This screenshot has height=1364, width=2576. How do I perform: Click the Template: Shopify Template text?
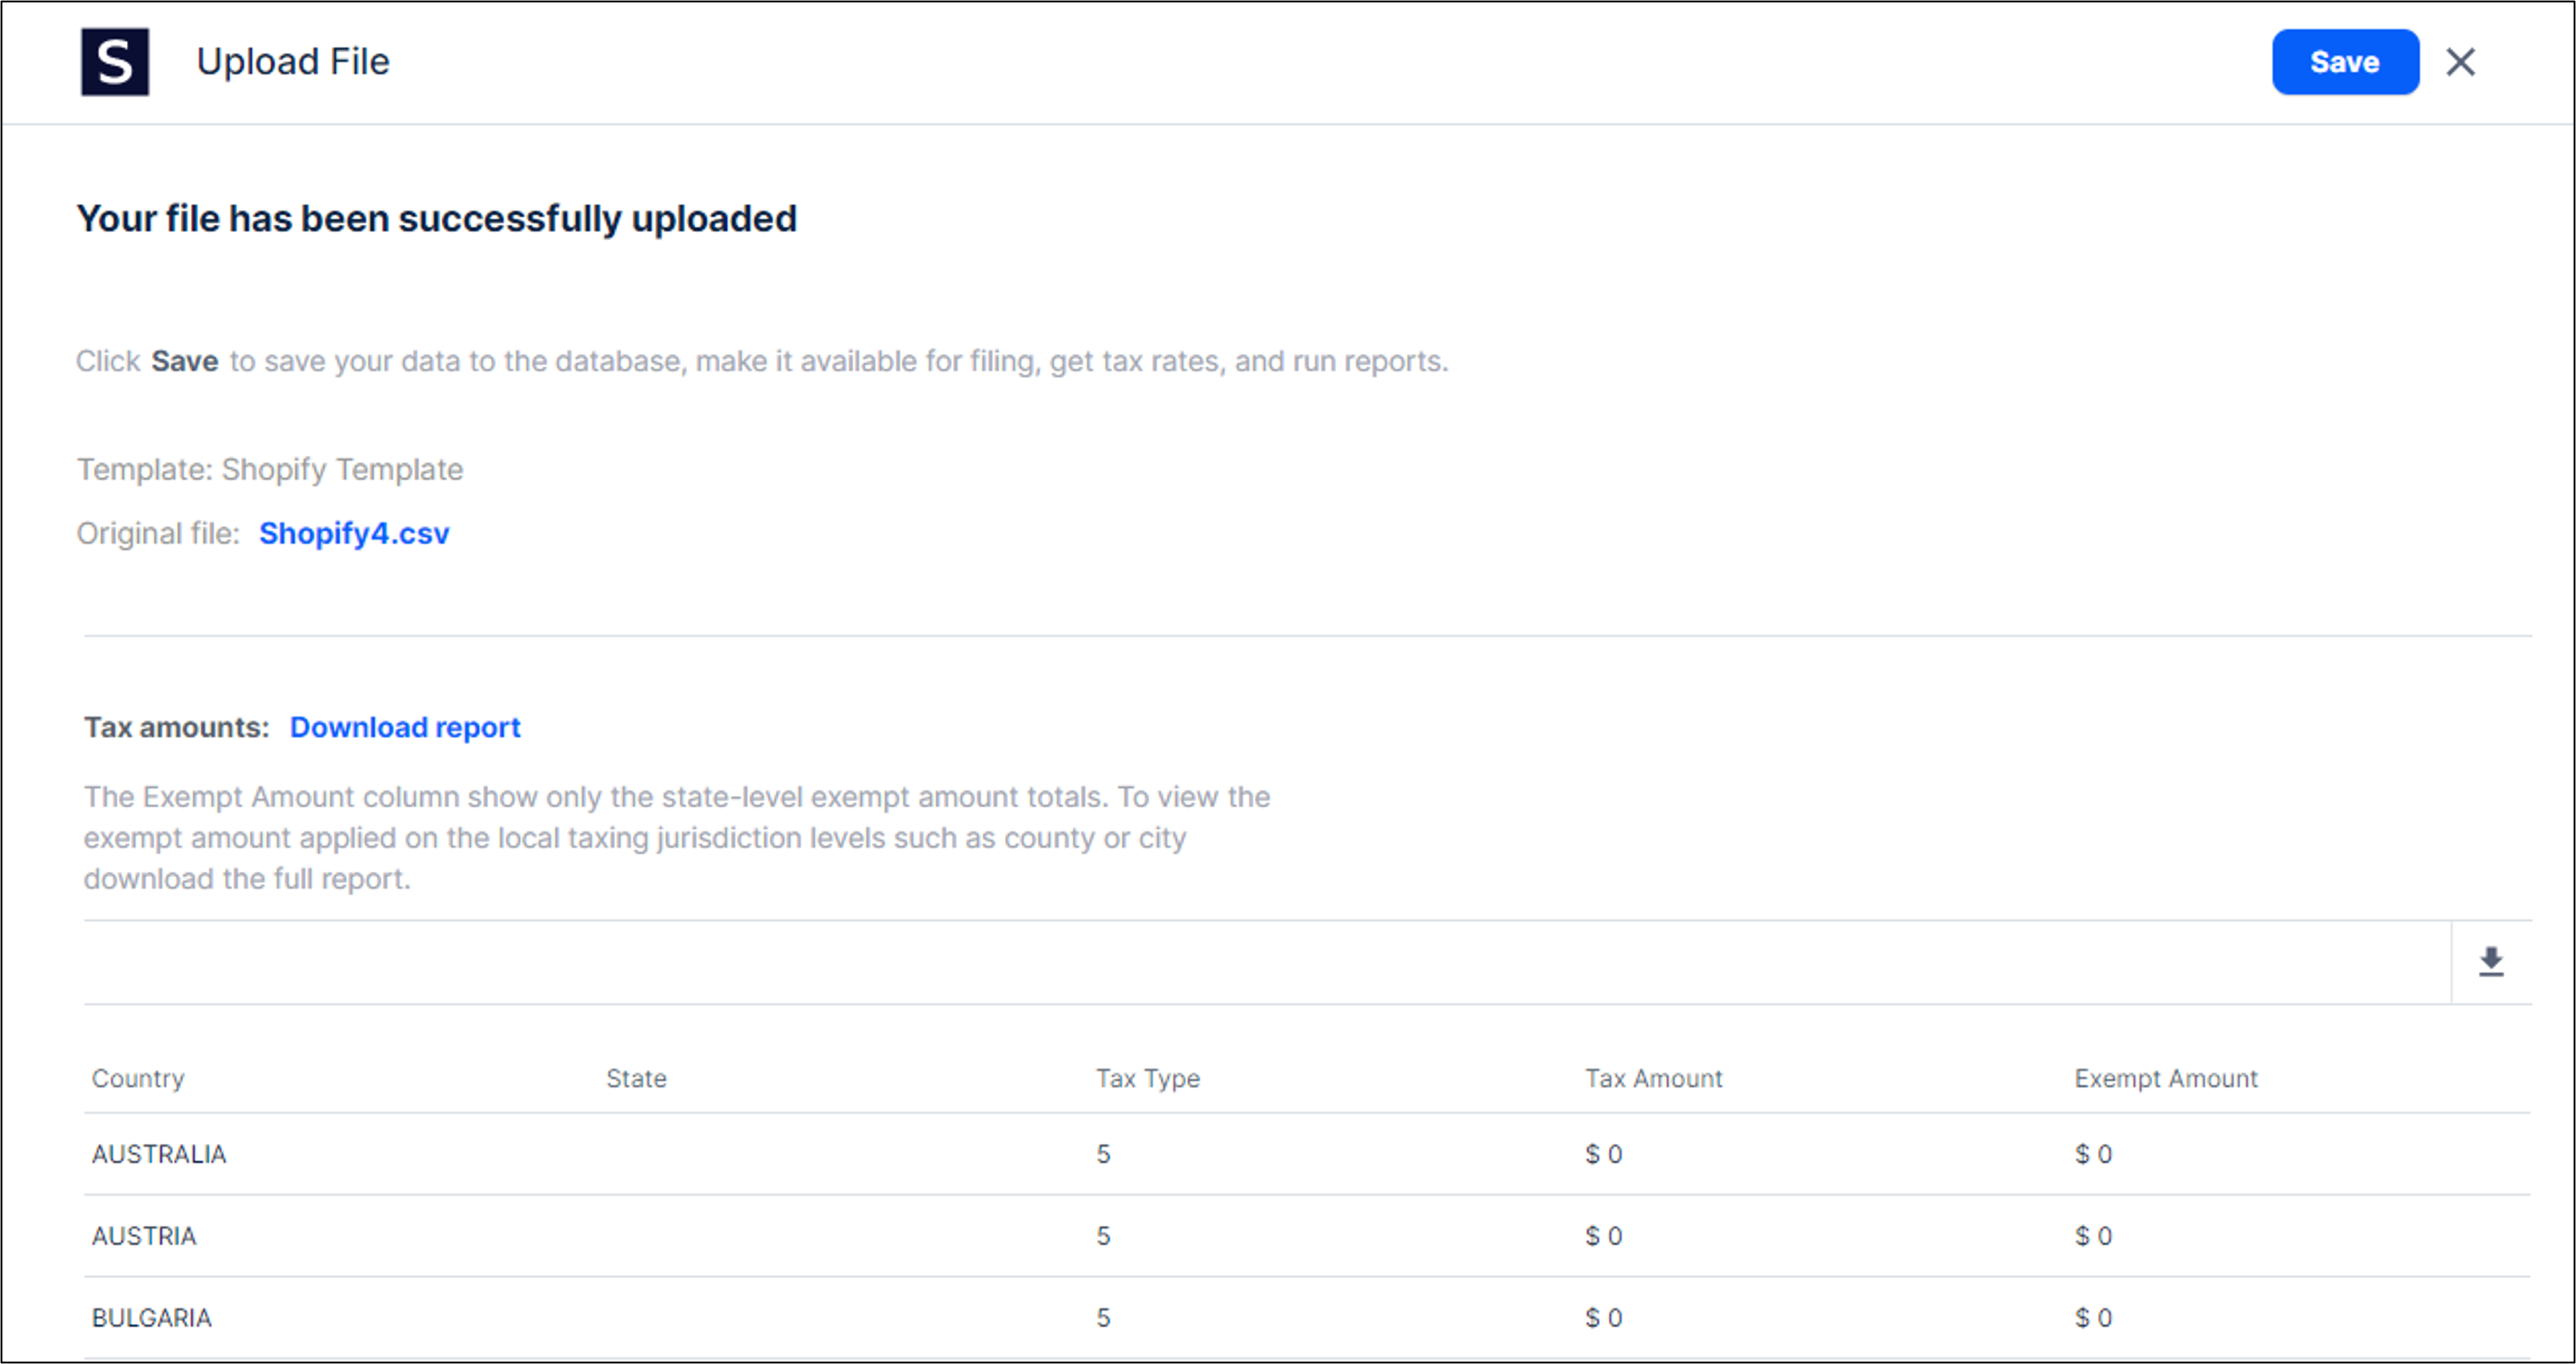coord(270,469)
